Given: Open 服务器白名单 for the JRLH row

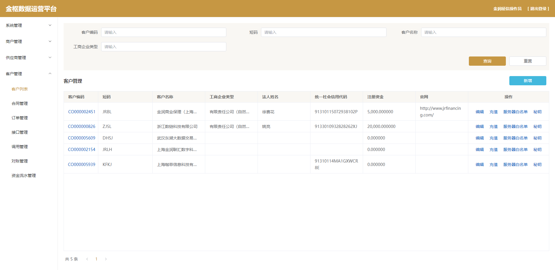Looking at the screenshot, I should (x=515, y=150).
